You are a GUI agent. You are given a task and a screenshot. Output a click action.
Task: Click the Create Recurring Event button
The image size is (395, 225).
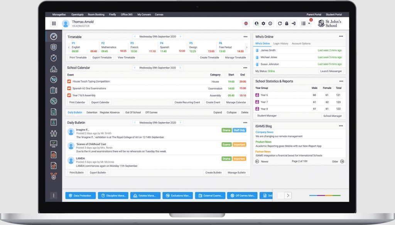click(x=187, y=102)
